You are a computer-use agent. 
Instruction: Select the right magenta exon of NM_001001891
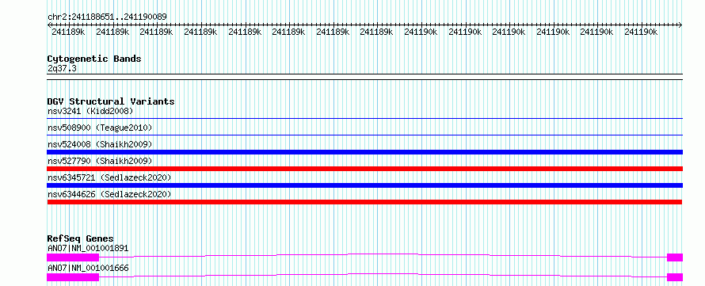[x=675, y=257]
